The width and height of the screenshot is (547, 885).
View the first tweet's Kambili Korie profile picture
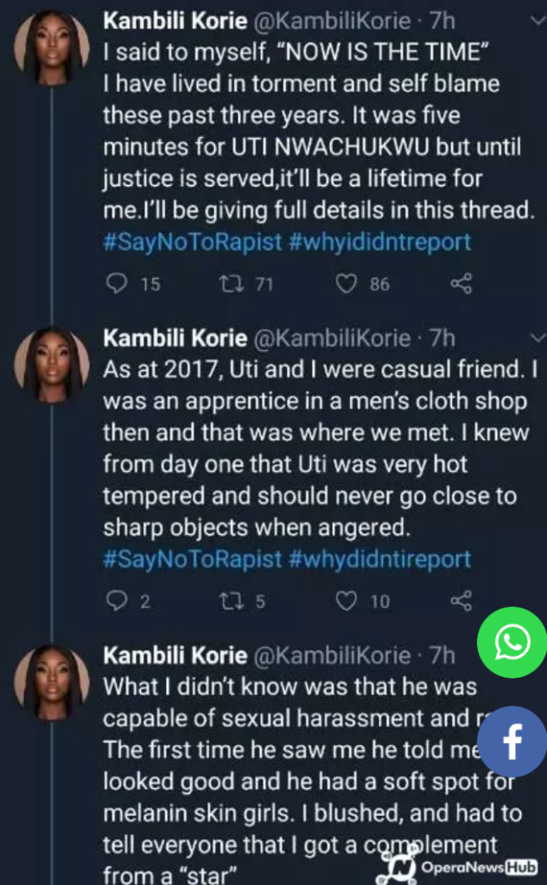(51, 51)
